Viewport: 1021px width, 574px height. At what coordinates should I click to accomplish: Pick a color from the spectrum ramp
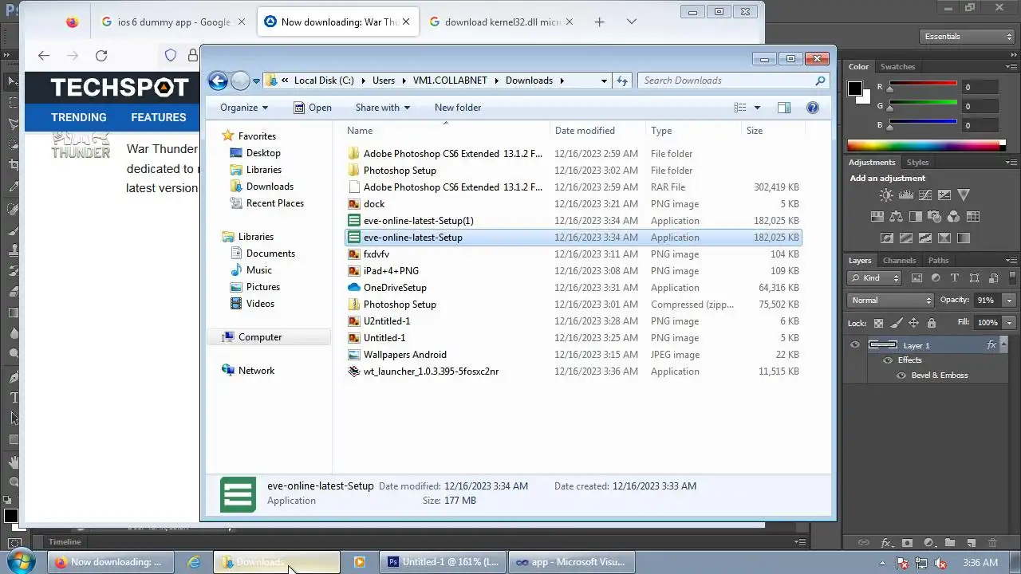click(x=926, y=145)
